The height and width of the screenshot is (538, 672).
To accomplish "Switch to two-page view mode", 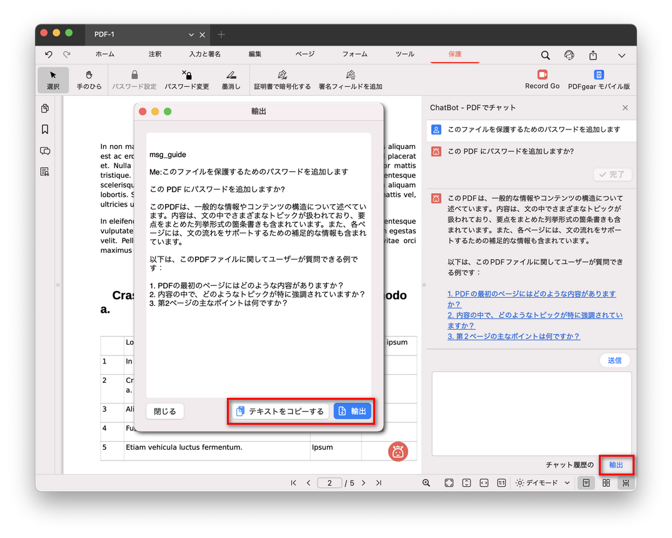I will 606,483.
